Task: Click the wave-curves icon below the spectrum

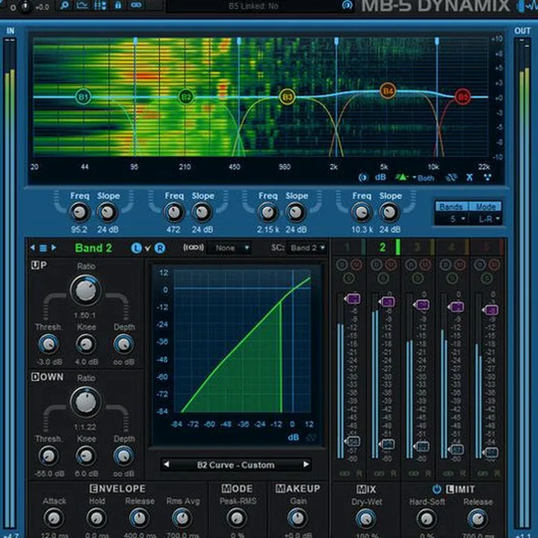Action: tap(451, 177)
